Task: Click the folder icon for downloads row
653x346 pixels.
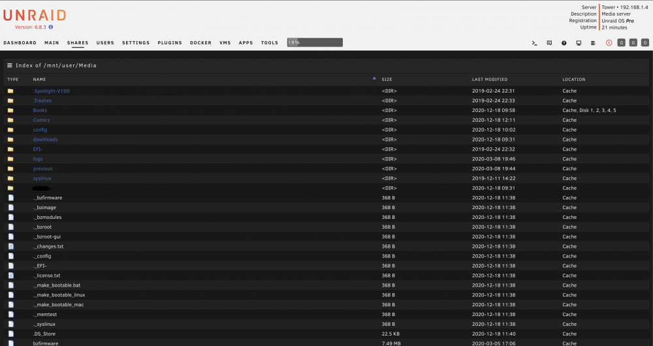Action: coord(10,139)
